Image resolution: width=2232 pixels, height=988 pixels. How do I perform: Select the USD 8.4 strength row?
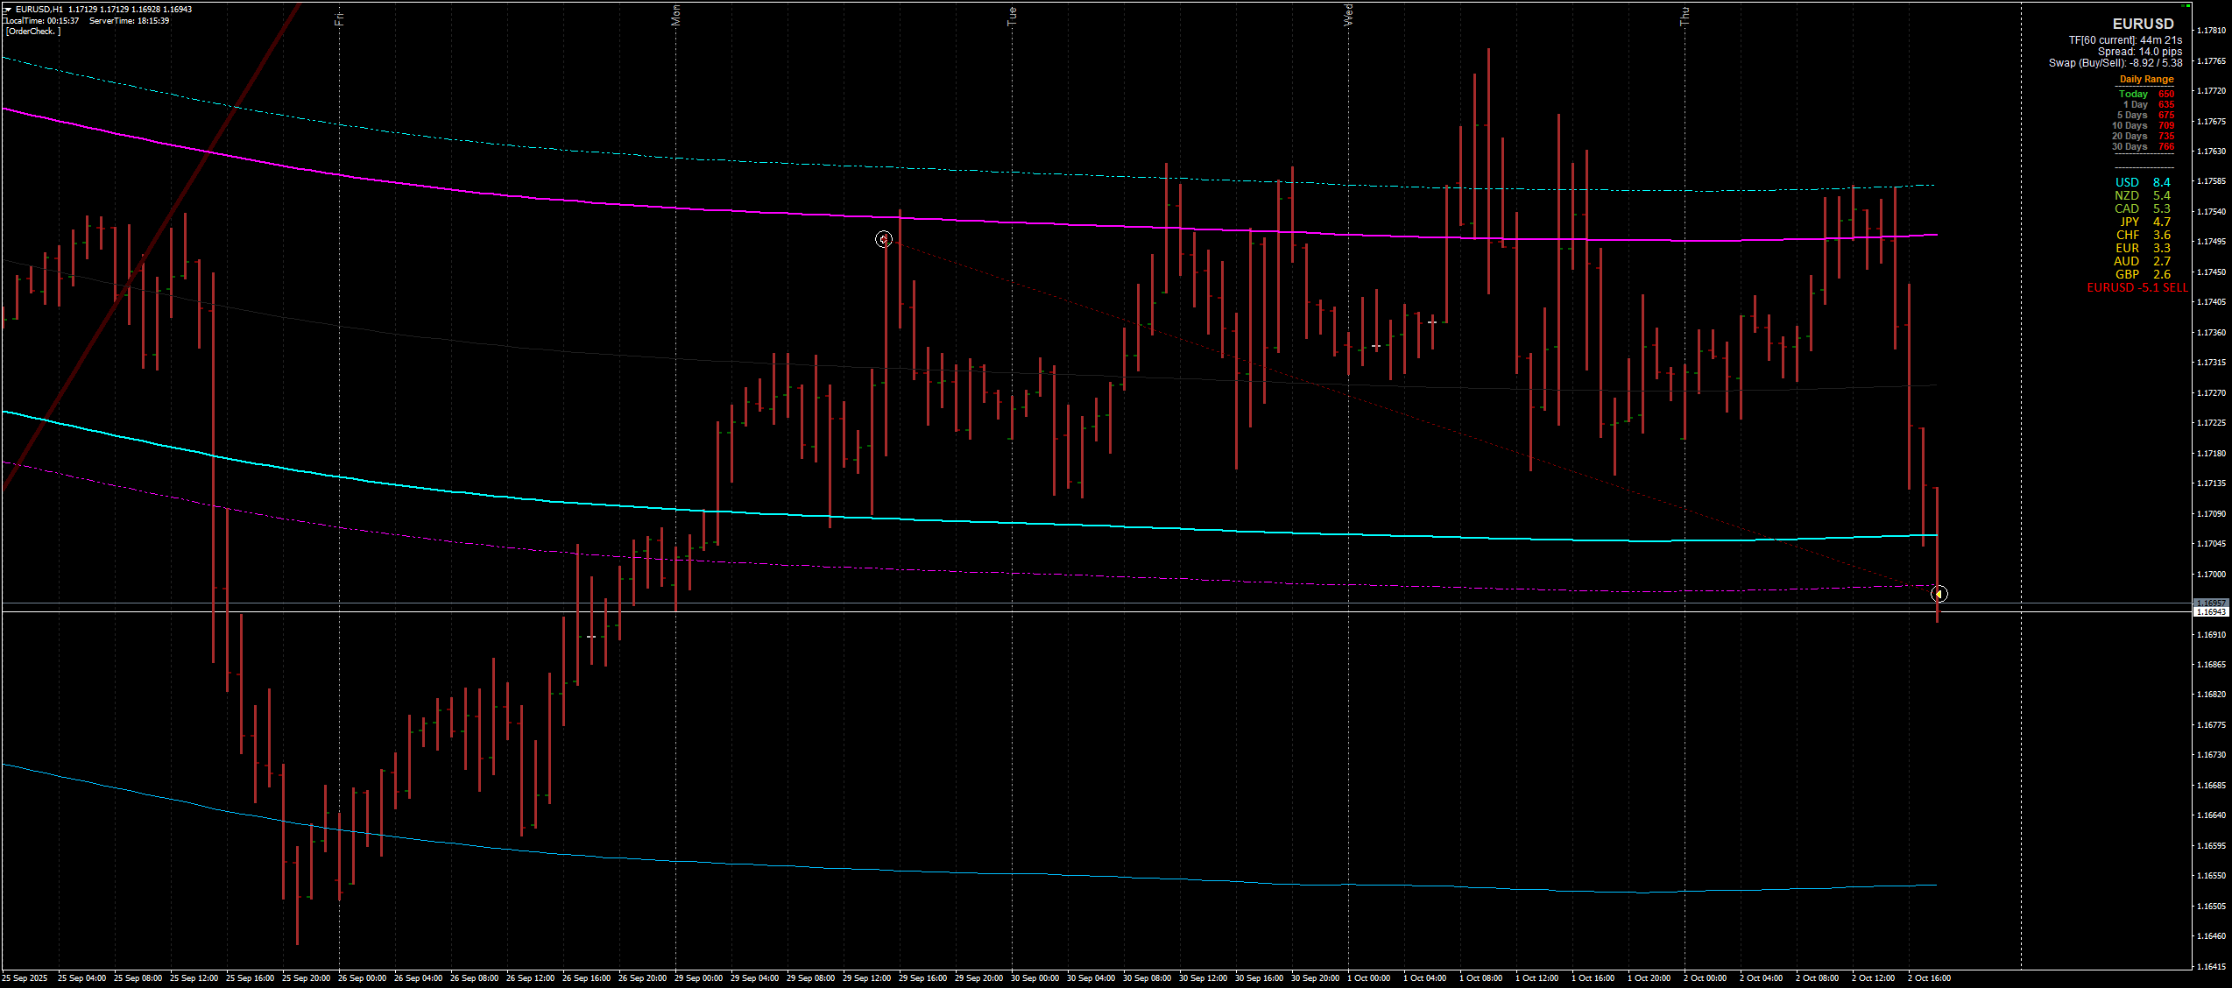point(2143,182)
